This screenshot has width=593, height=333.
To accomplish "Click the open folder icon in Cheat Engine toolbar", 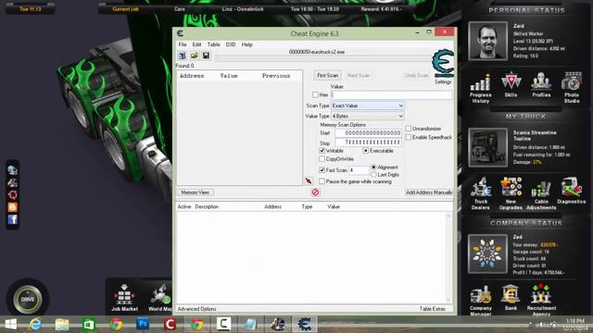I will 195,55.
